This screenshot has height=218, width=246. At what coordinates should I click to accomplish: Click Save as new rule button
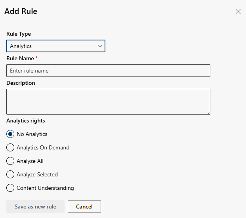pos(36,207)
